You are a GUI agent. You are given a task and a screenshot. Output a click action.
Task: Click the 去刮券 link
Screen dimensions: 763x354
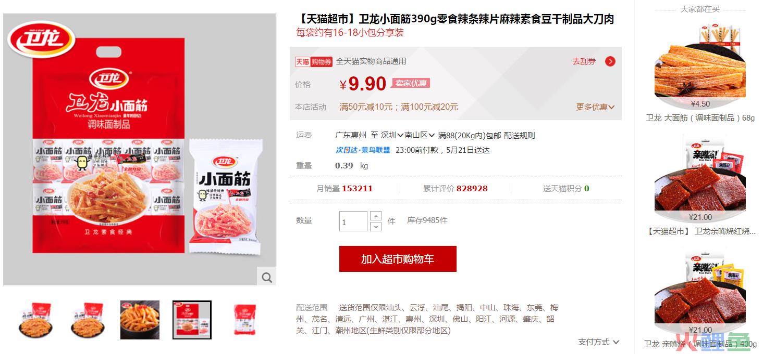(584, 61)
